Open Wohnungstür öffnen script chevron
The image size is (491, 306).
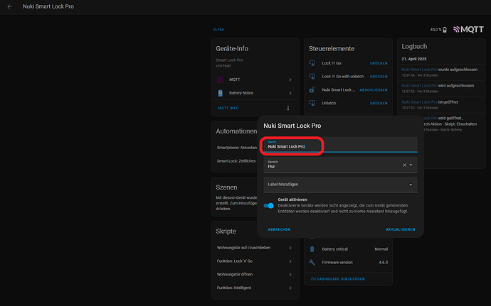[x=290, y=275]
